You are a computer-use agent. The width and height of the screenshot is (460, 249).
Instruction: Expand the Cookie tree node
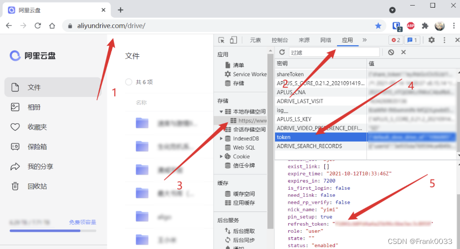(x=221, y=157)
